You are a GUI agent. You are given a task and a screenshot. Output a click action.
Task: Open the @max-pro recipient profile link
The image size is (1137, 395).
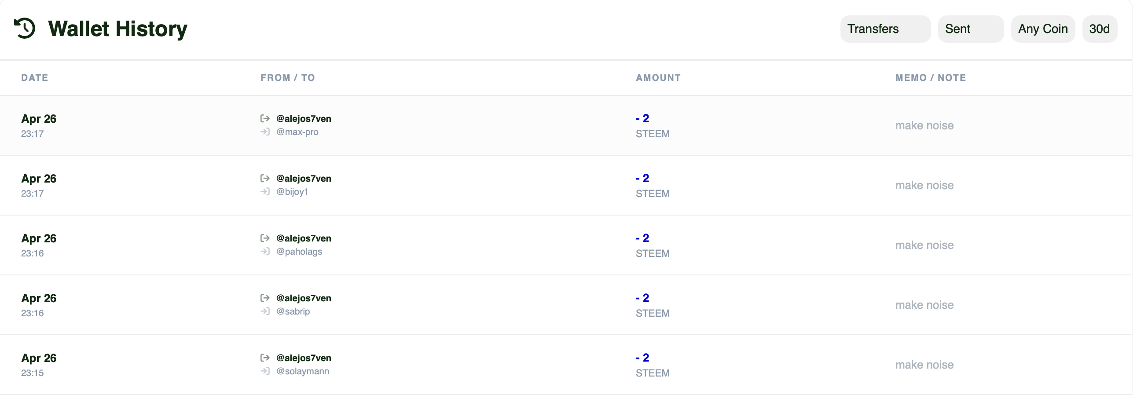[297, 132]
